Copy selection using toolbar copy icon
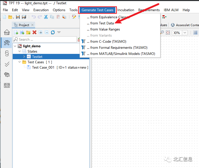This screenshot has height=168, width=199. (x=52, y=17)
